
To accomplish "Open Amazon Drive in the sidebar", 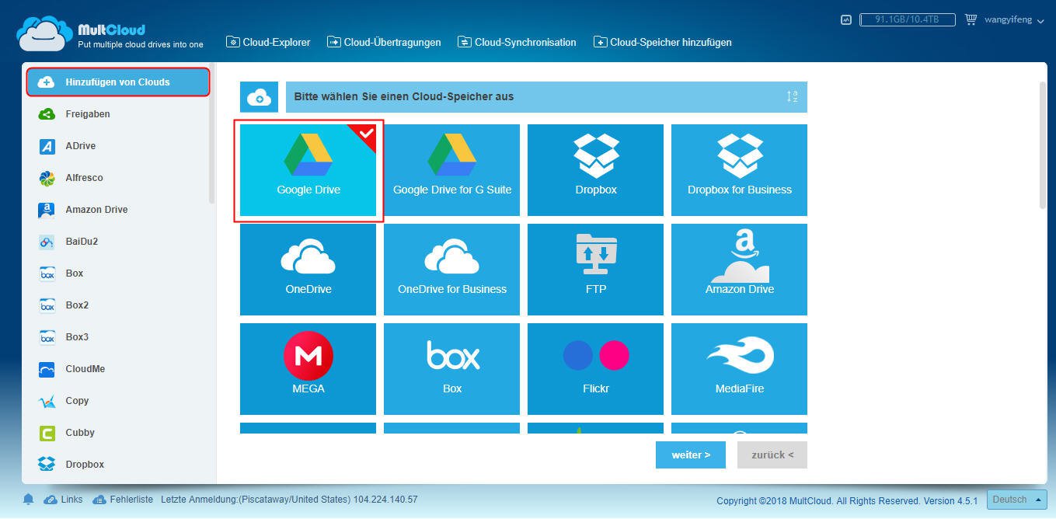I will (96, 210).
